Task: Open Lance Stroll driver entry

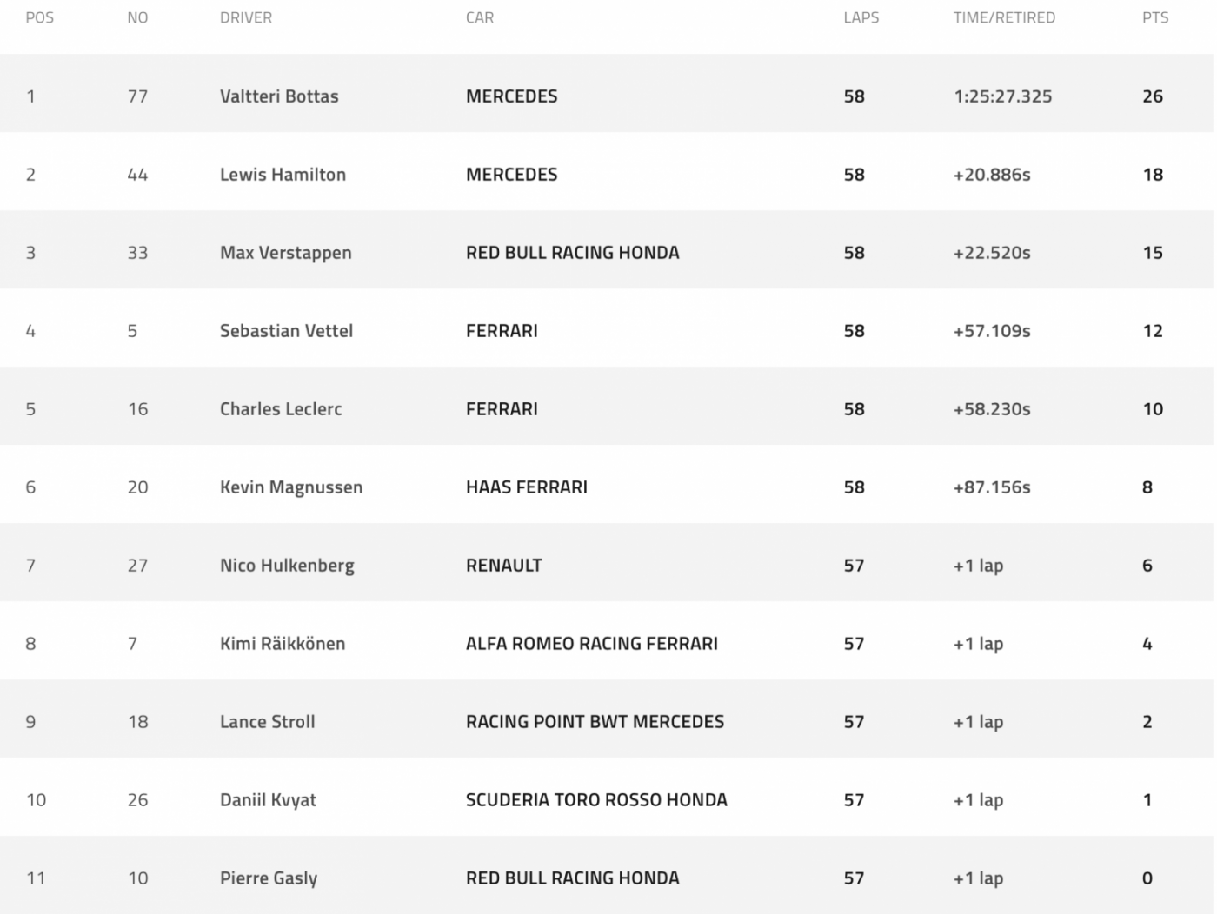Action: point(267,722)
